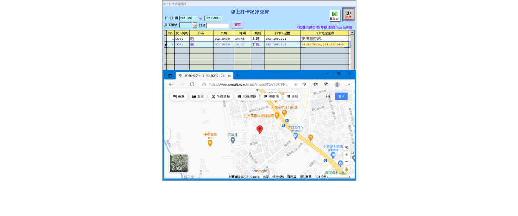Click the 提供意見 feedback link

pos(306,177)
